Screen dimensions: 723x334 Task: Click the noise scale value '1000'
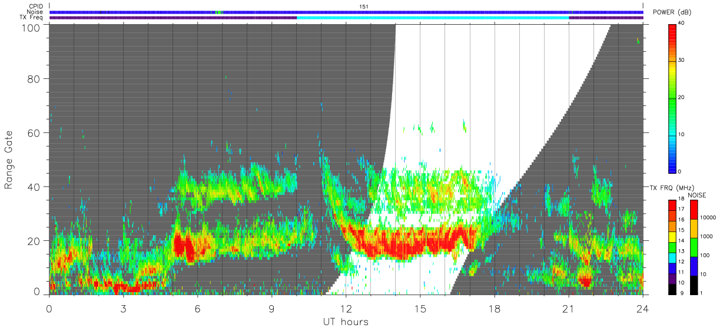pyautogui.click(x=707, y=236)
